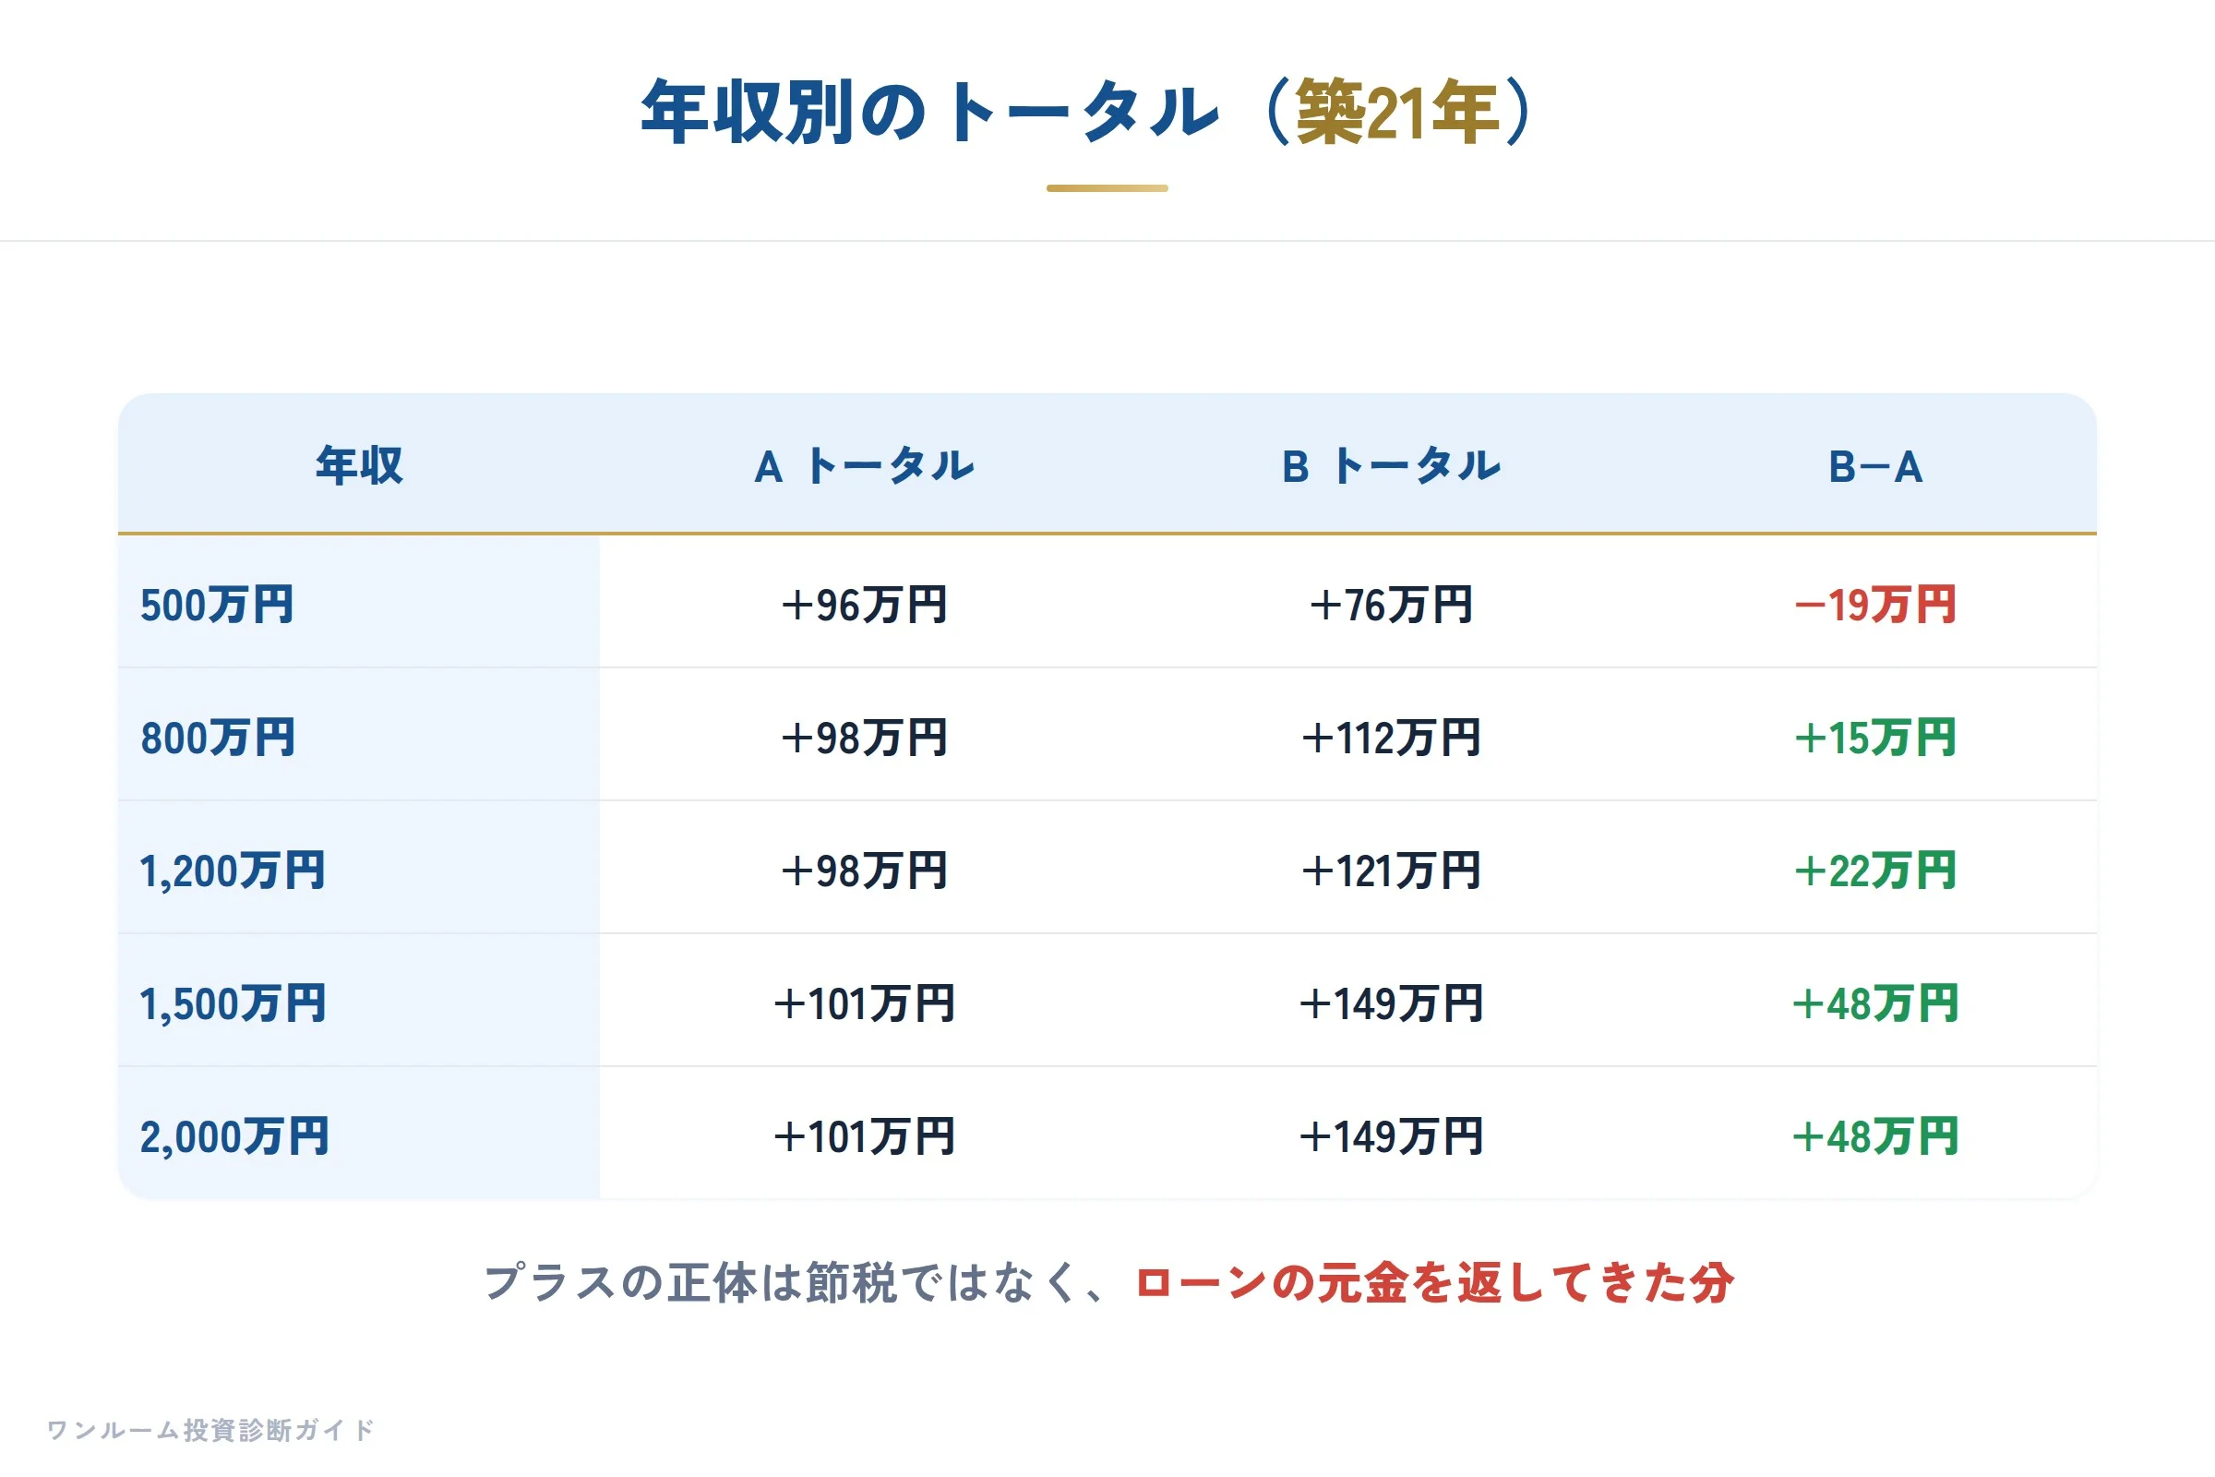Screen dimensions: 2215x1477
Task: Click +48万円 in the 1,500万円 row
Action: tap(1875, 1003)
